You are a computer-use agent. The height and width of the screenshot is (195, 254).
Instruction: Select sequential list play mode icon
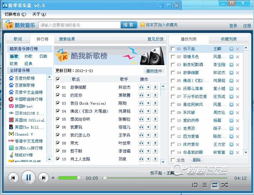click(205, 185)
